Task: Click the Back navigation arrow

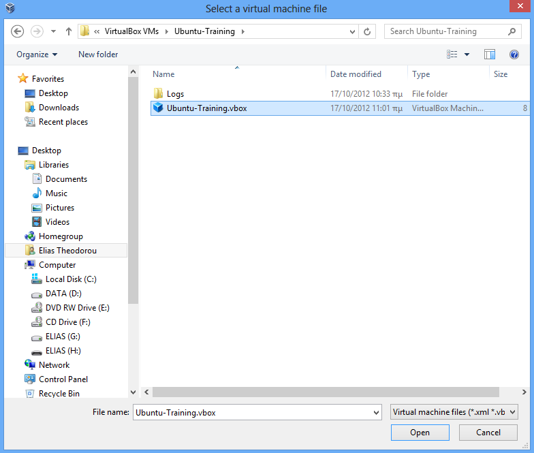Action: (17, 31)
